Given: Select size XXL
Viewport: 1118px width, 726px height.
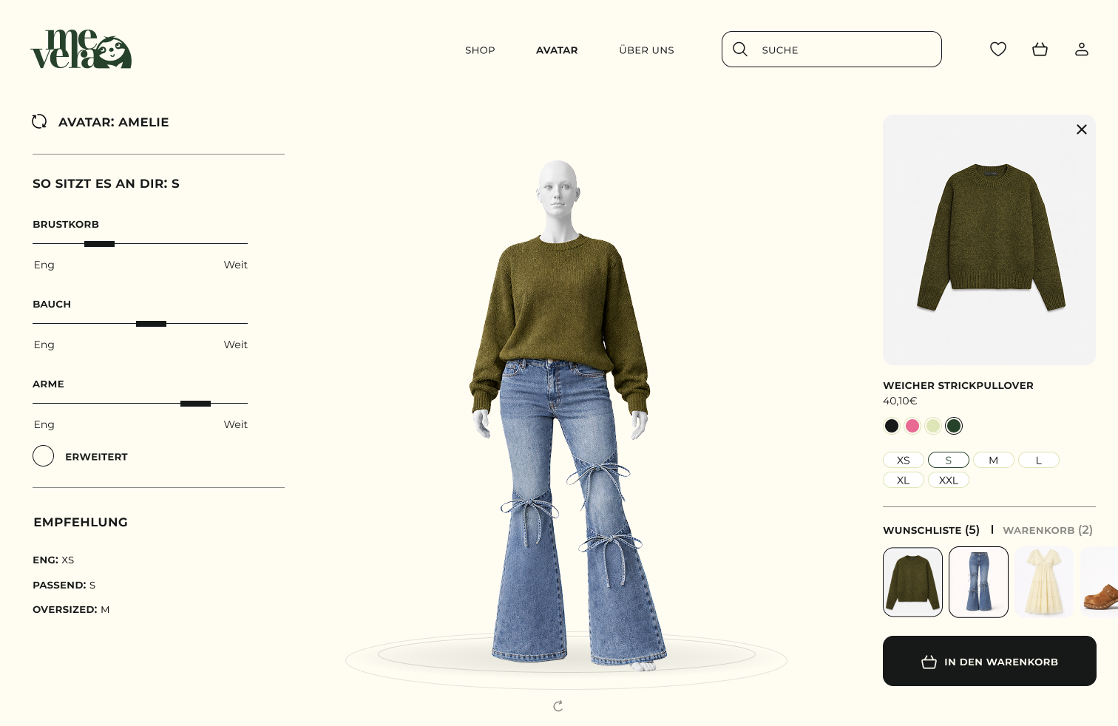Looking at the screenshot, I should pos(949,480).
